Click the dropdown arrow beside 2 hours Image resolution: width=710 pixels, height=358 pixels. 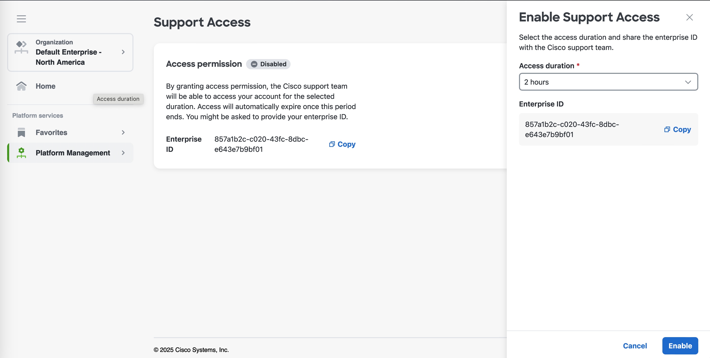[688, 82]
